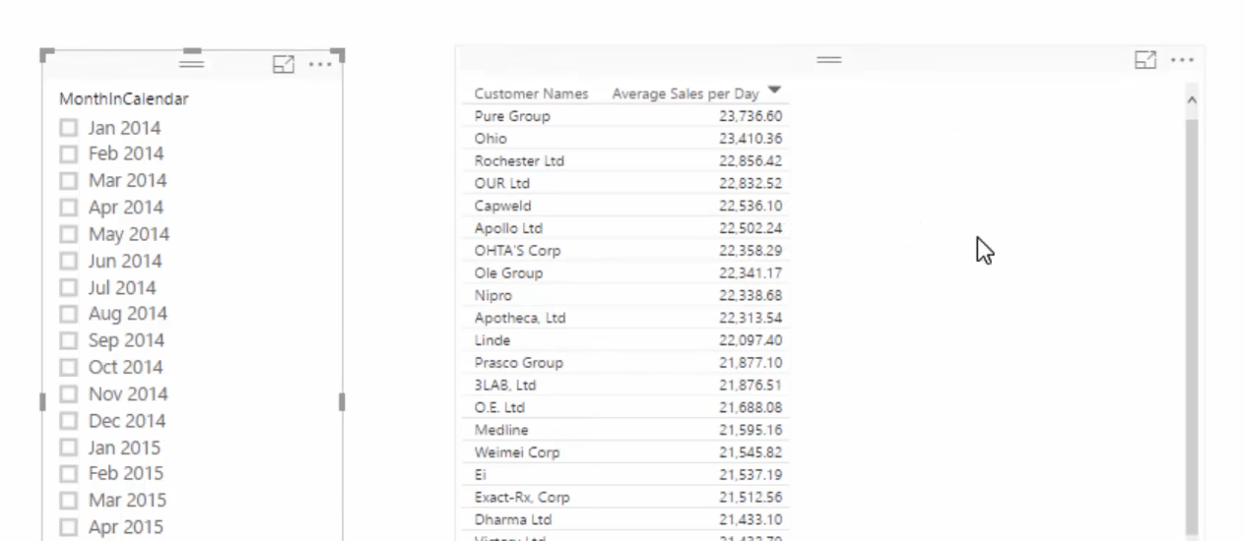Sort by Customer Names column header
This screenshot has height=541, width=1245.
531,94
